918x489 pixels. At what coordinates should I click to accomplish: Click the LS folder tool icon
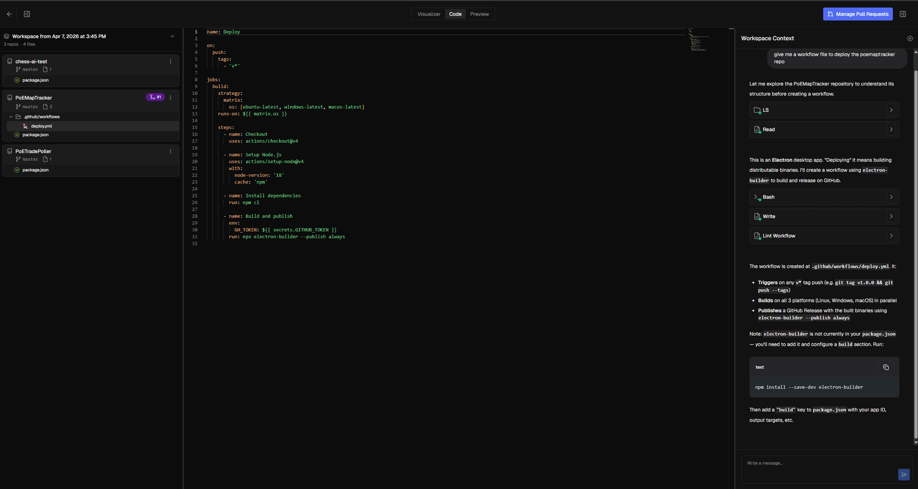[757, 110]
